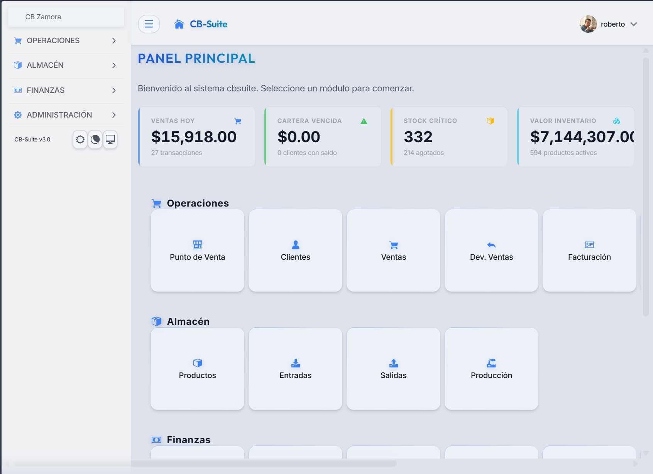Open the Cartera Vencida $0.00 card

pos(323,137)
